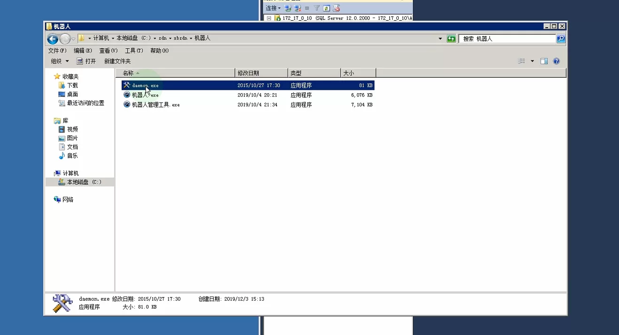Select 桌面 in the favorites sidebar
Screen dimensions: 619x335
(x=72, y=94)
